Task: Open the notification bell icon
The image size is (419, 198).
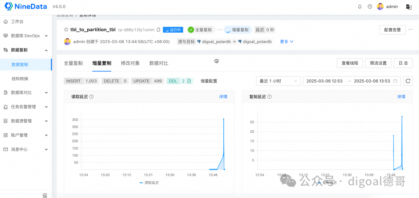Action: tap(360, 7)
